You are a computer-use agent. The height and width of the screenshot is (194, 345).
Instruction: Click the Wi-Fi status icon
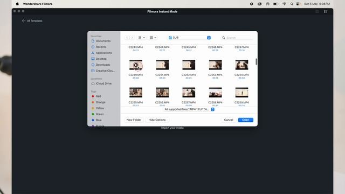click(284, 4)
